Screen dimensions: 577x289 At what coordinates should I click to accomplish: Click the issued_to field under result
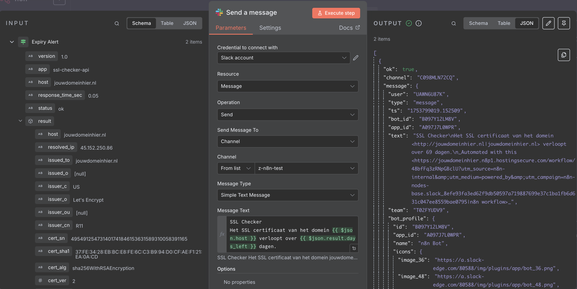(x=54, y=160)
